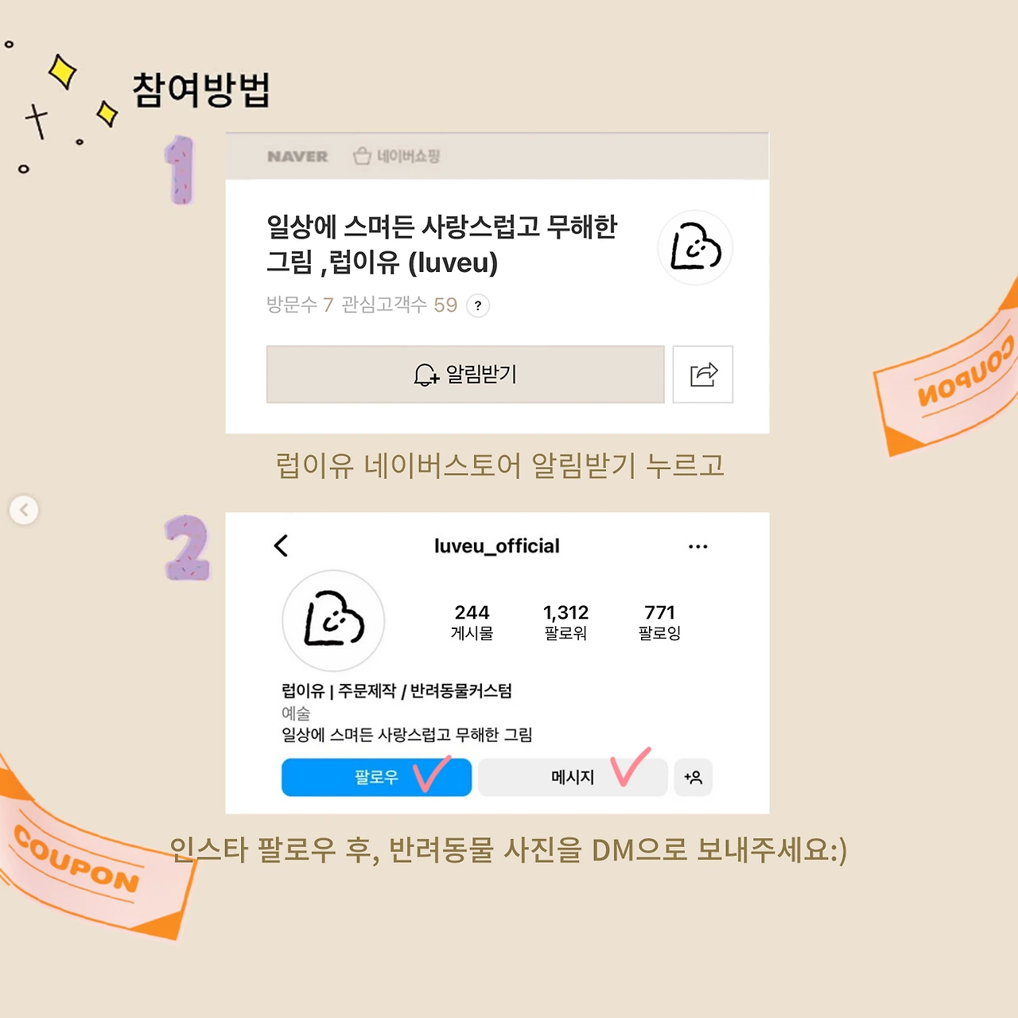Viewport: 1018px width, 1018px height.
Task: Open the 1,312 팔로워 followers list
Action: point(566,622)
